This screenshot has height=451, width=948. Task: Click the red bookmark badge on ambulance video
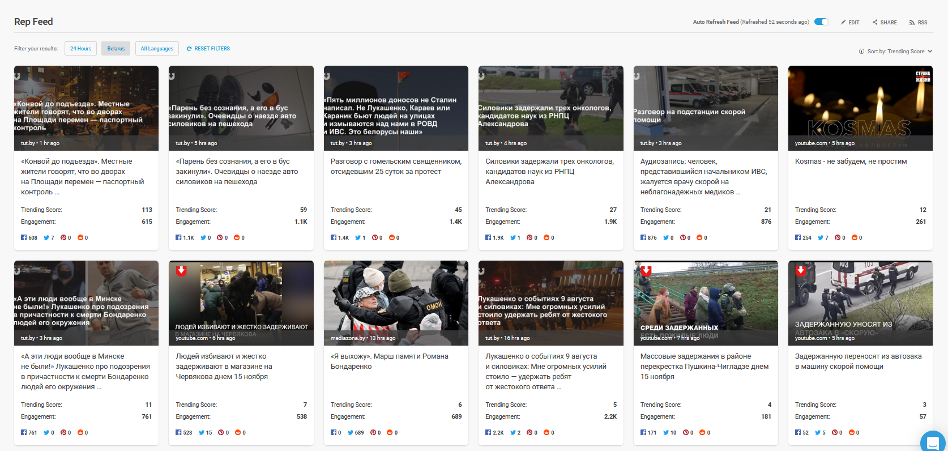[800, 270]
